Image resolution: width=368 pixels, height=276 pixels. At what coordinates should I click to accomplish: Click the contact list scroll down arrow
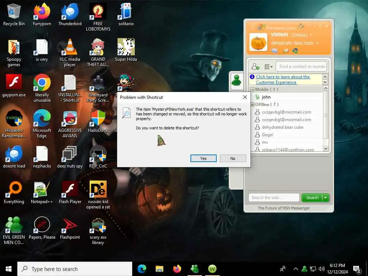coord(326,148)
